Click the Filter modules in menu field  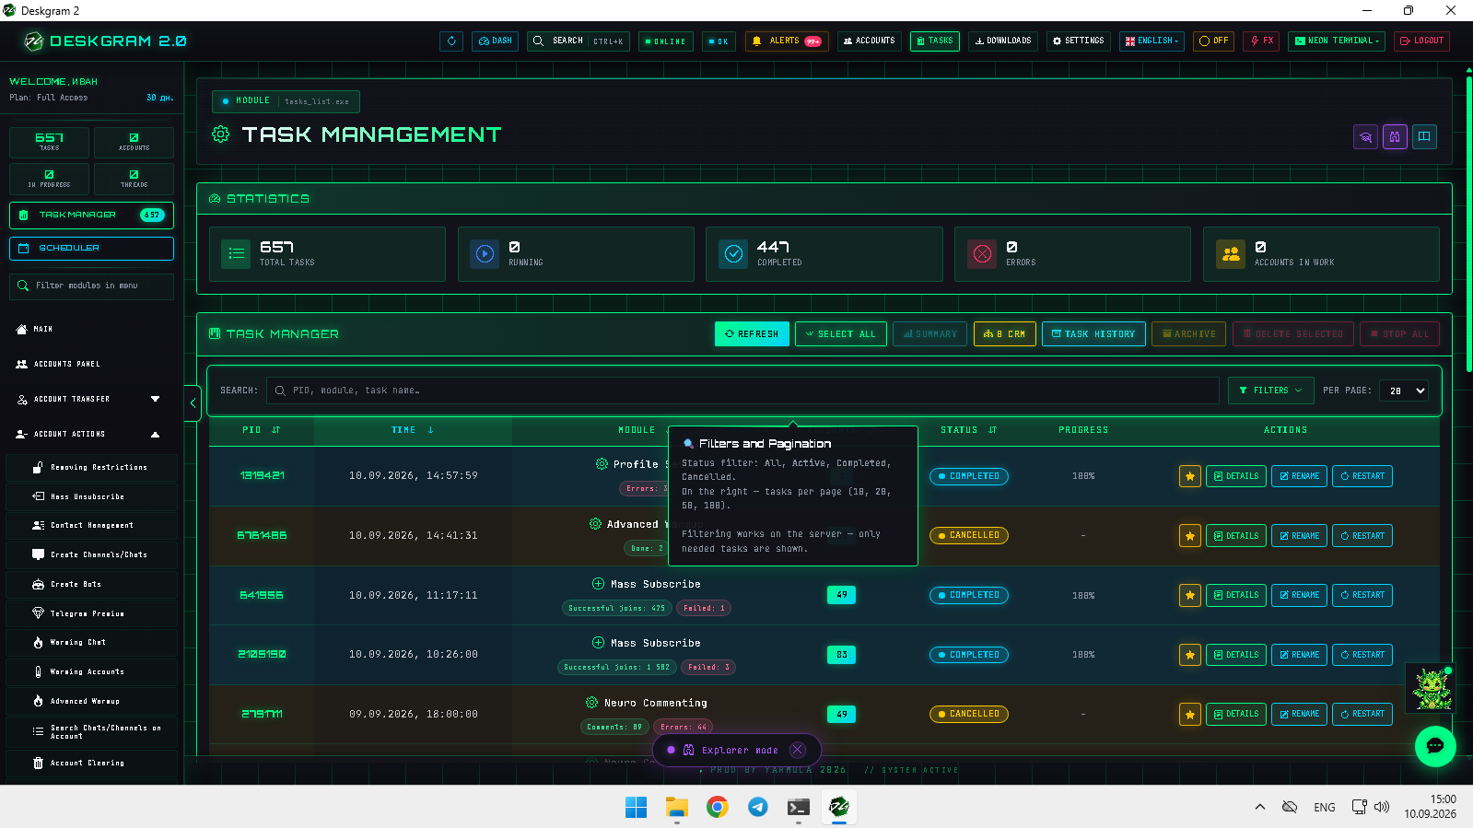pos(91,286)
